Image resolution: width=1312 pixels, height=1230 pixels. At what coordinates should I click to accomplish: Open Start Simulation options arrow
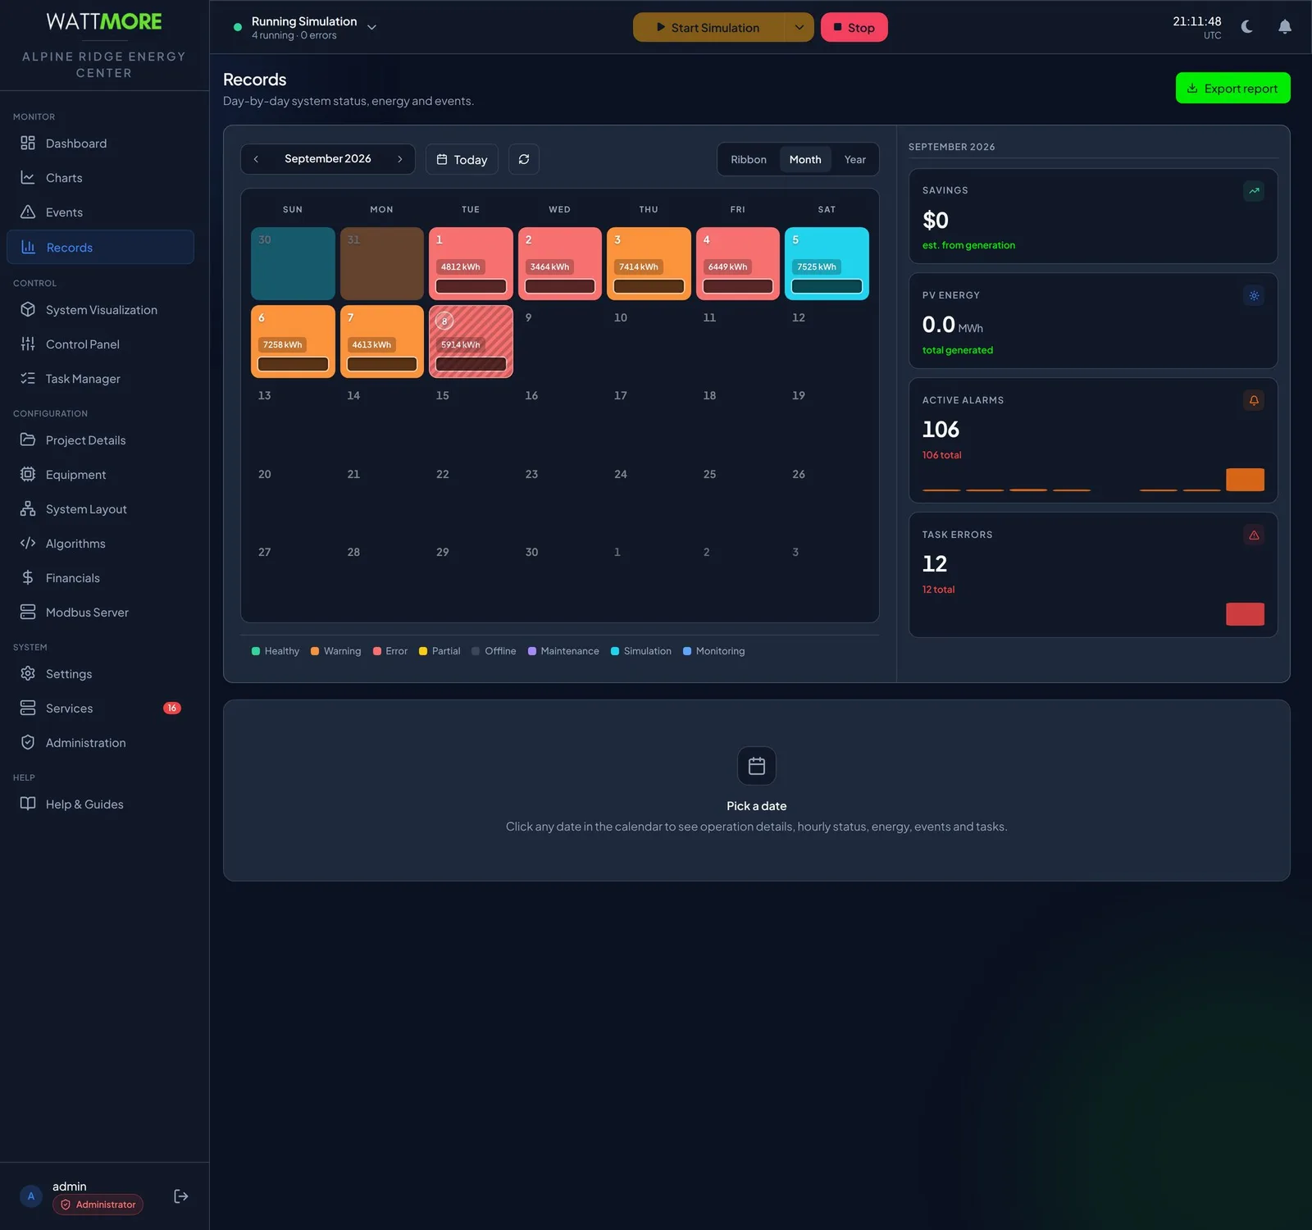coord(799,27)
